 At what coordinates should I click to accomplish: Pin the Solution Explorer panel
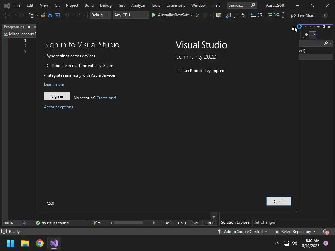tap(324, 27)
